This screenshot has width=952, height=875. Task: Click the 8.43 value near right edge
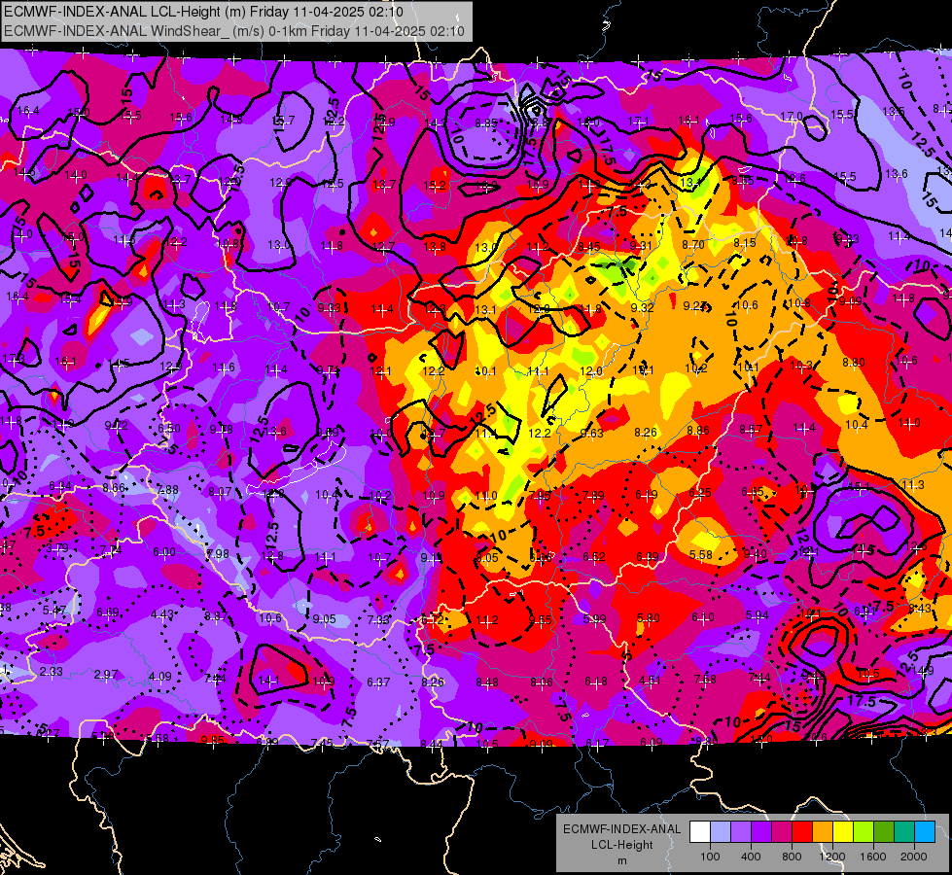pyautogui.click(x=920, y=608)
